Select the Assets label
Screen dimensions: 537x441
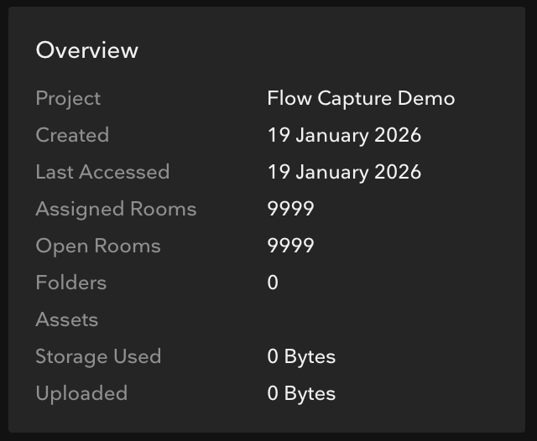tap(67, 319)
